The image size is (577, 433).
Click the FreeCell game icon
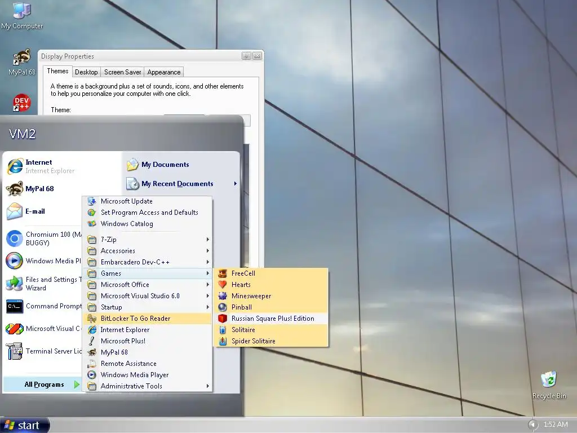(222, 273)
